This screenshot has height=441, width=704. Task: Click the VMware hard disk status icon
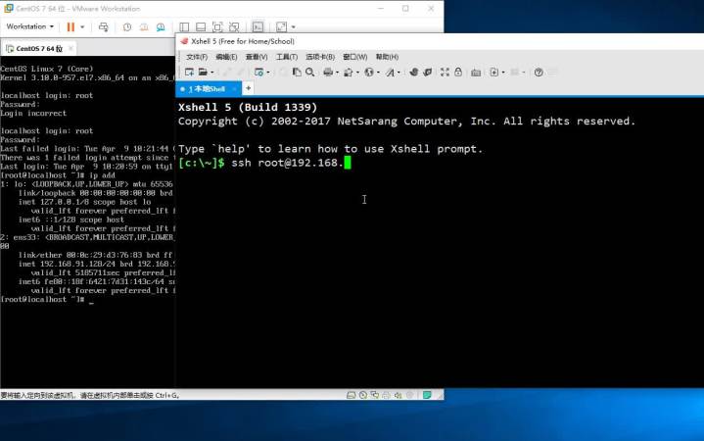352,395
